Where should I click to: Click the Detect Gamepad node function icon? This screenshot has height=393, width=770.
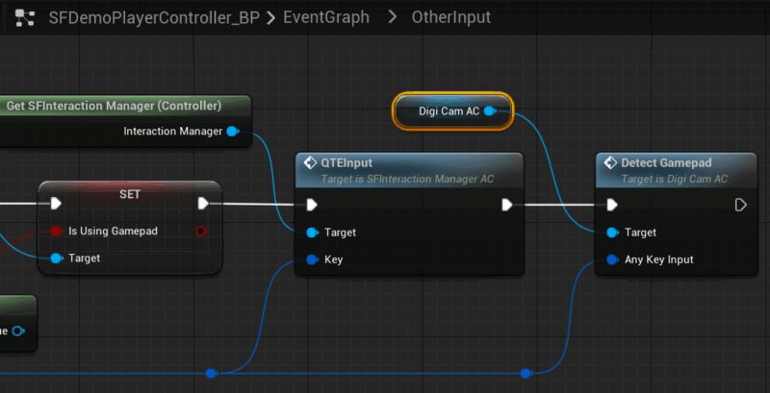coord(609,162)
